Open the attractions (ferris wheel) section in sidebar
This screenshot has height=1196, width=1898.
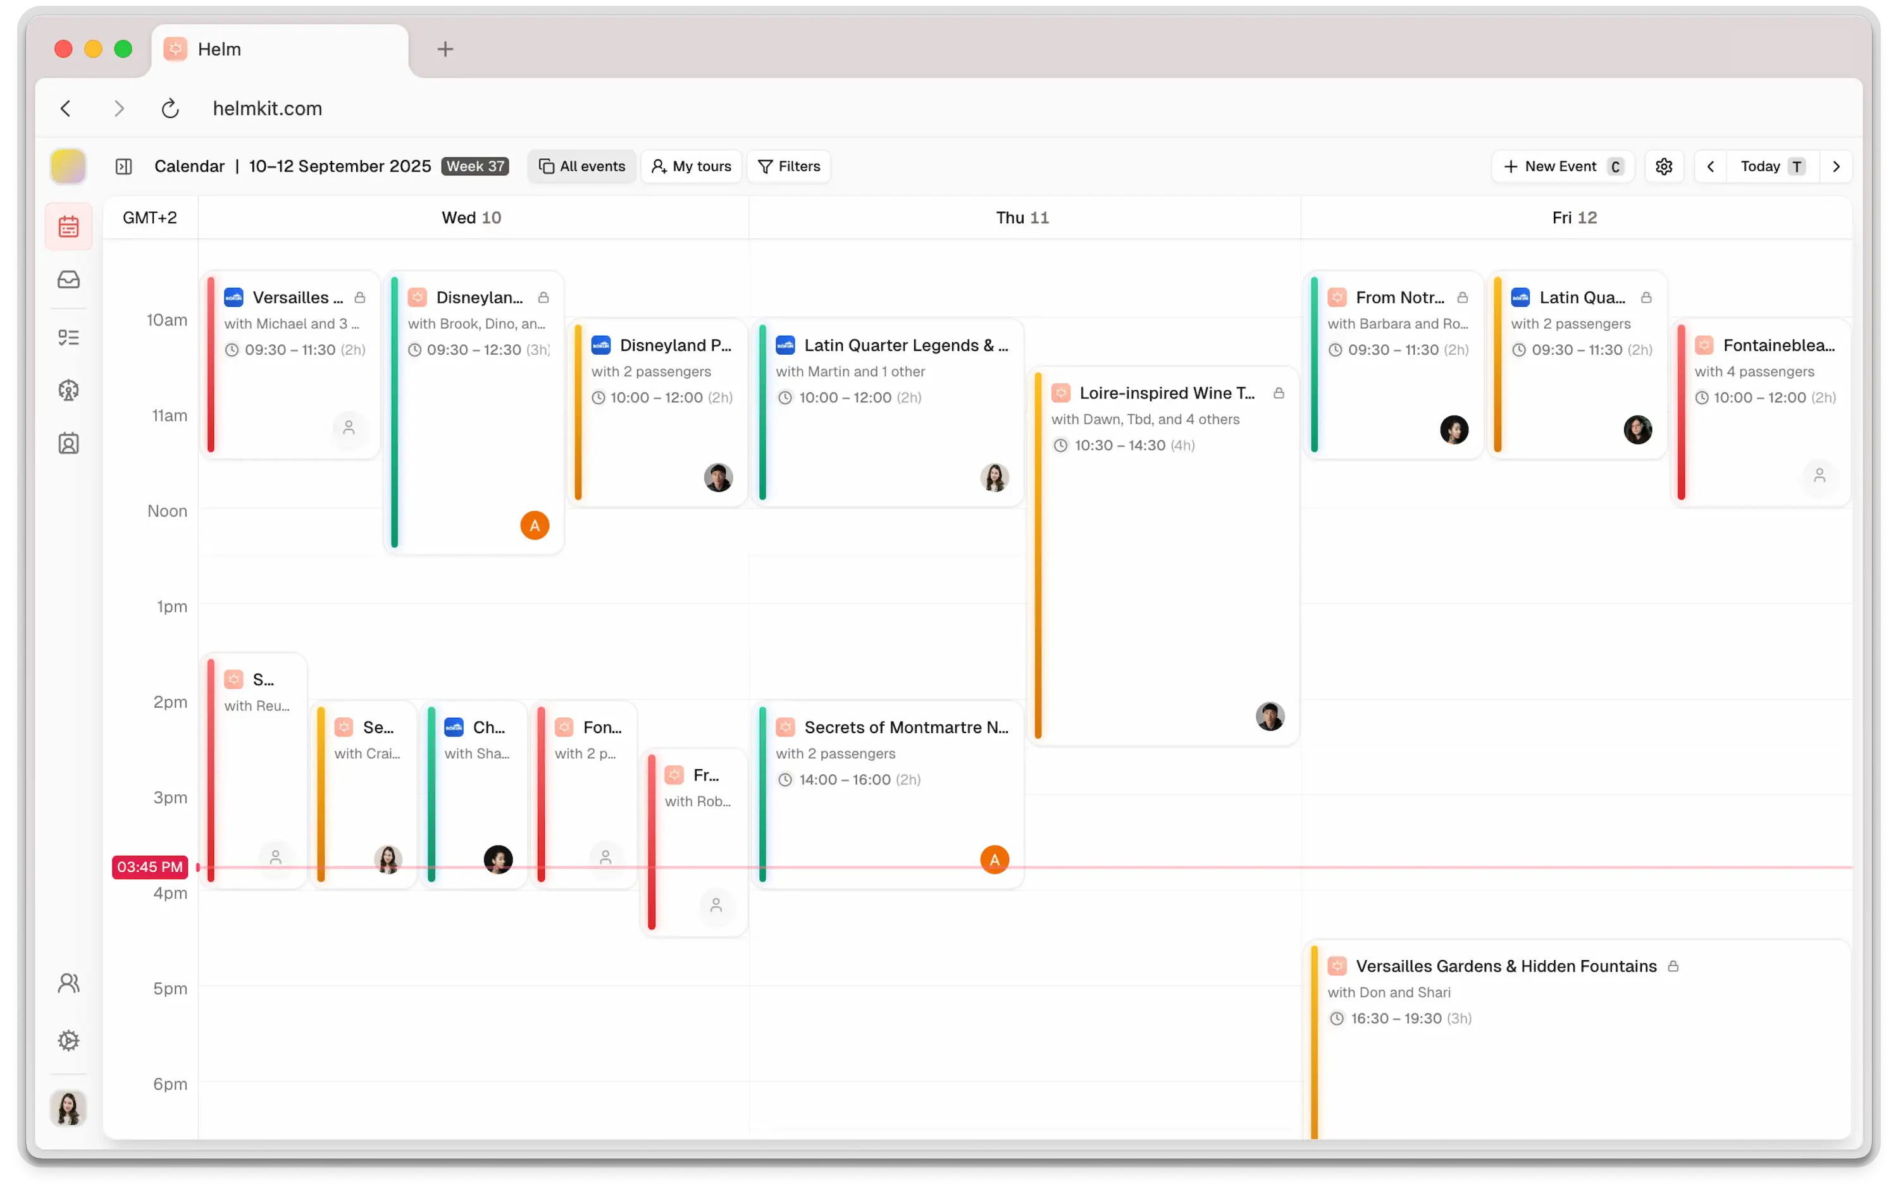pyautogui.click(x=68, y=390)
